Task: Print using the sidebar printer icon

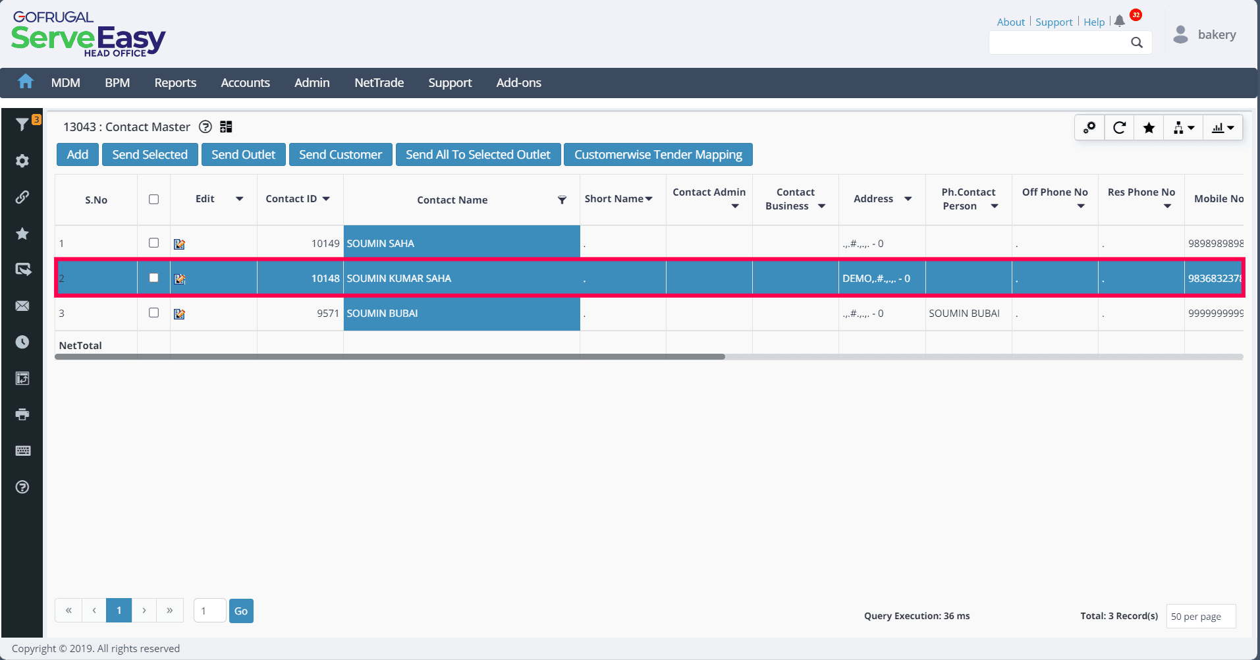Action: coord(22,414)
